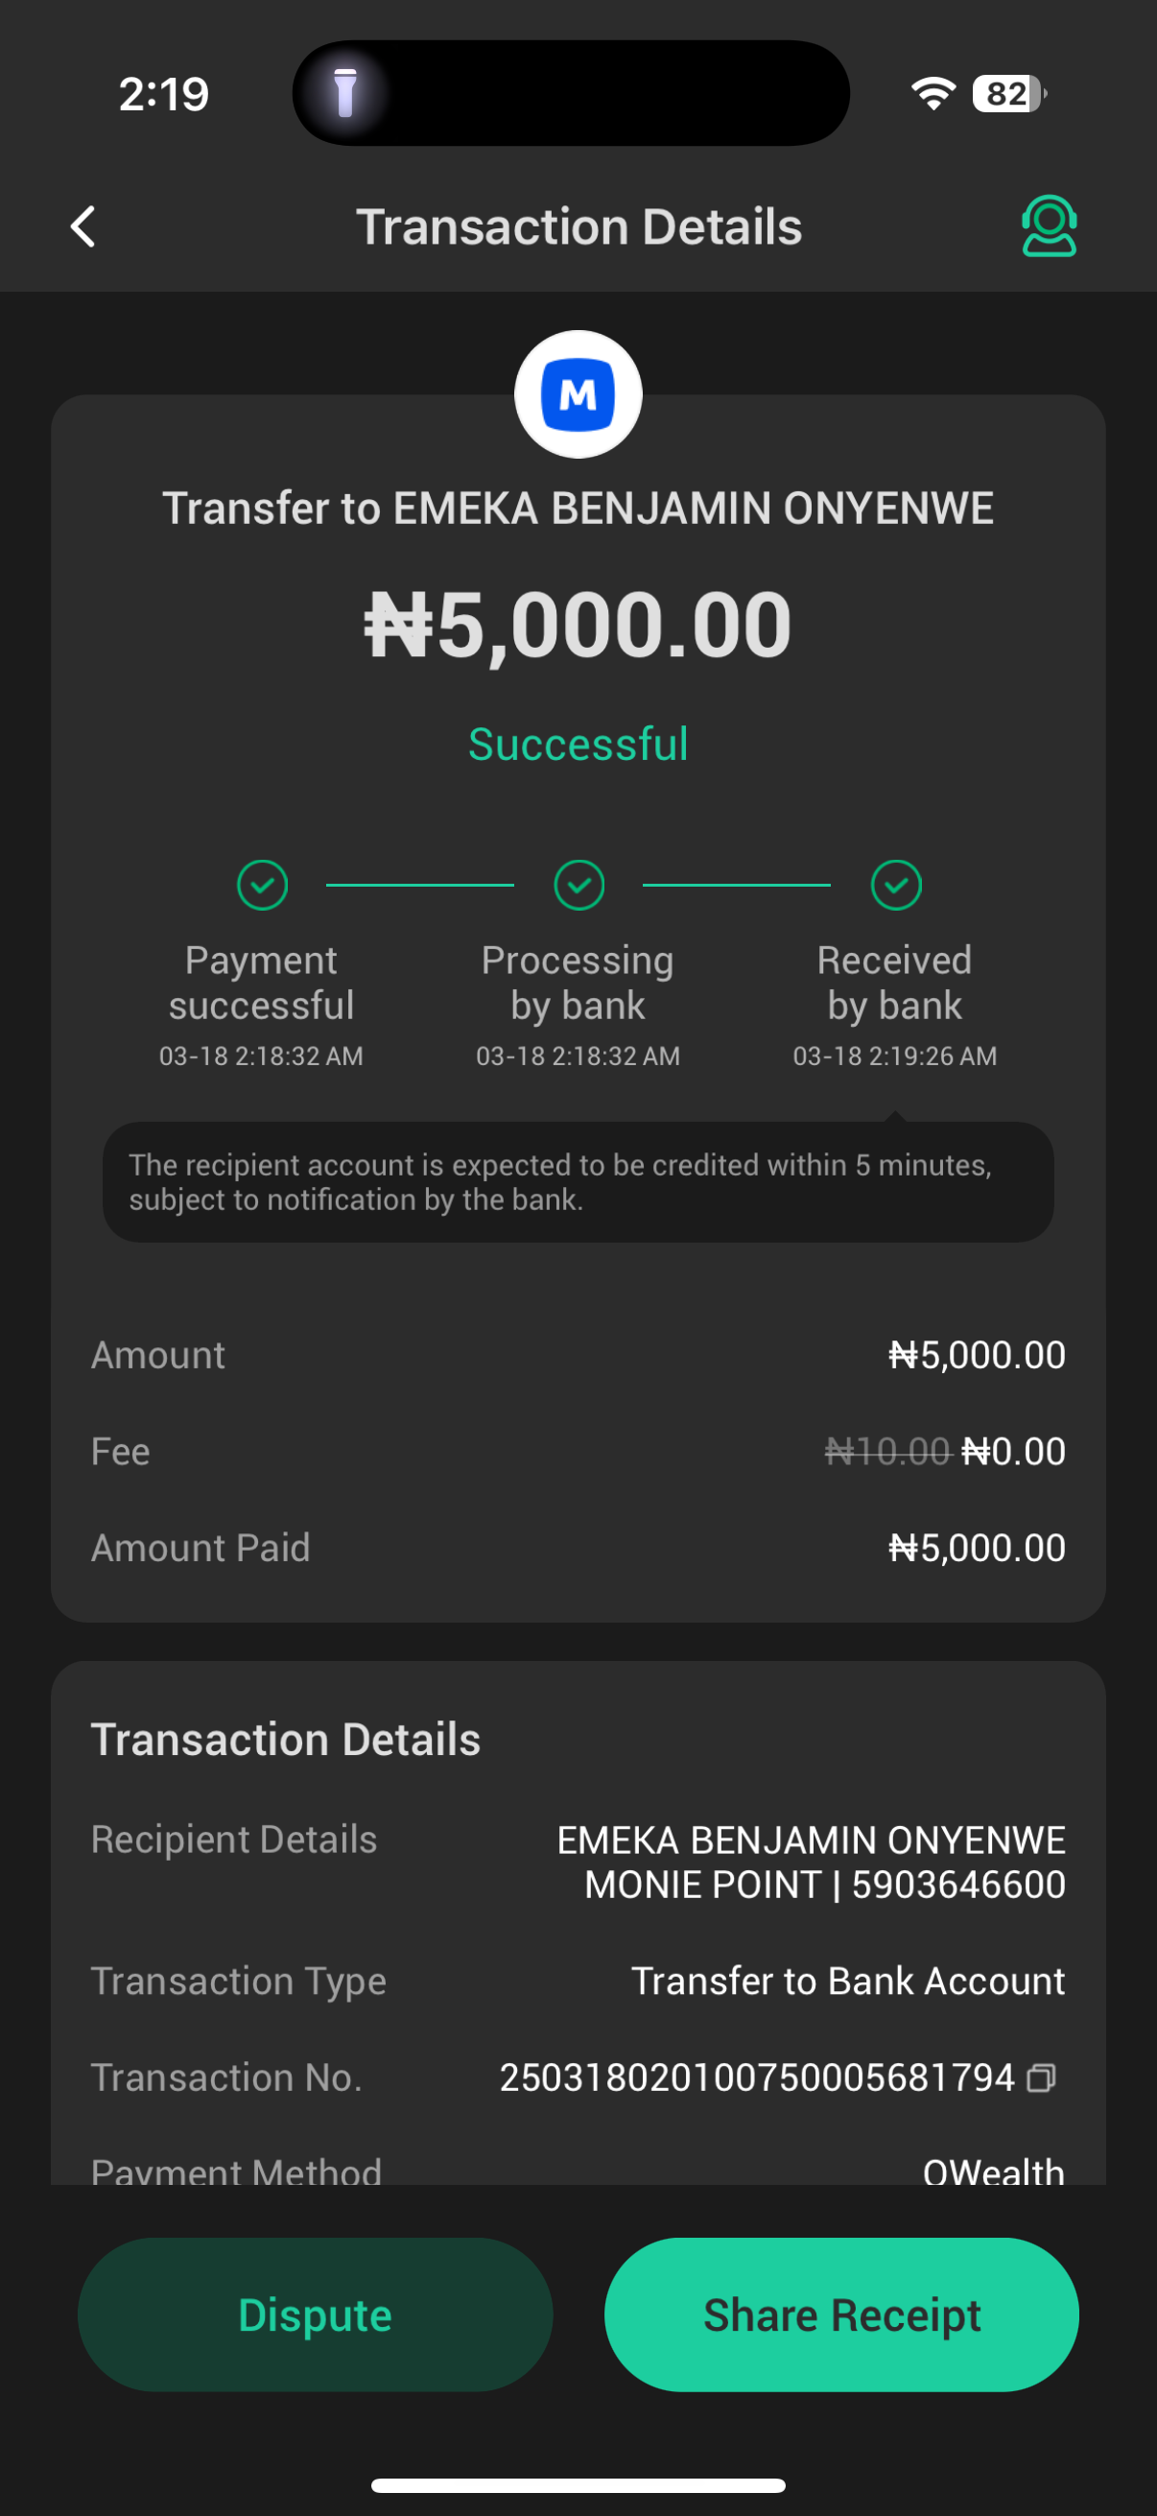Tap the crossed-out ₦10.00 fee
Viewport: 1157px width, 2516px height.
click(x=886, y=1452)
